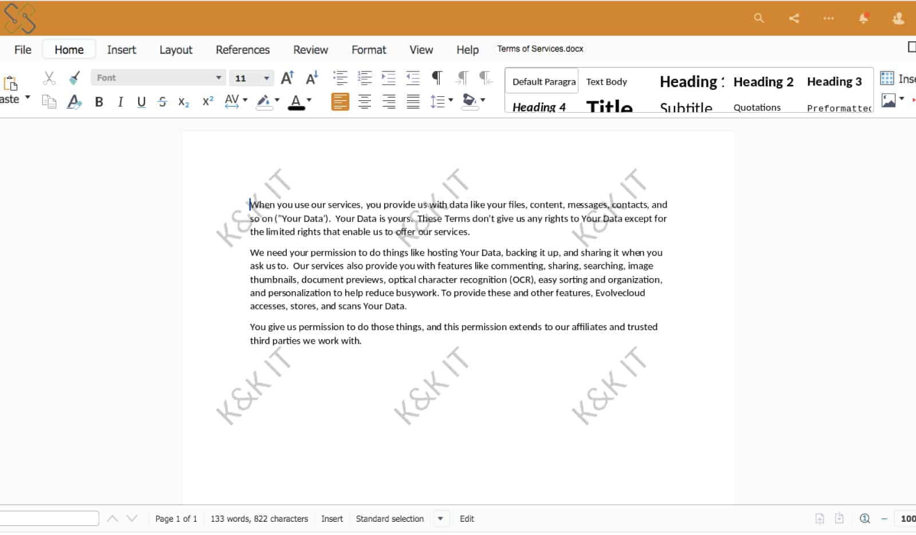The width and height of the screenshot is (916, 535).
Task: Apply the Quotations style
Action: (757, 107)
